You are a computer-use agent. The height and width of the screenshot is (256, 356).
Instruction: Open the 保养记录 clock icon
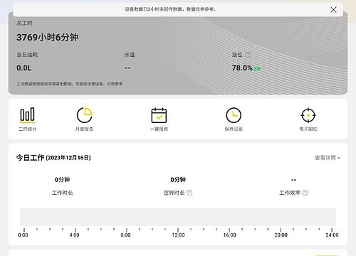[x=234, y=115]
